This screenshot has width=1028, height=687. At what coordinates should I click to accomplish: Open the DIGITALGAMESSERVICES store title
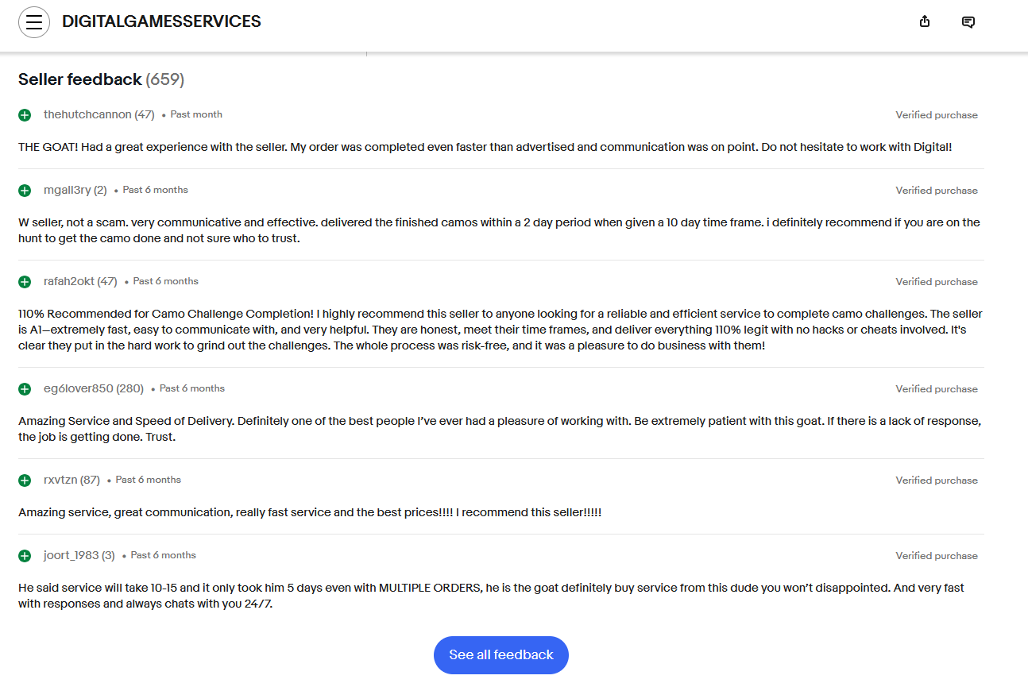161,22
